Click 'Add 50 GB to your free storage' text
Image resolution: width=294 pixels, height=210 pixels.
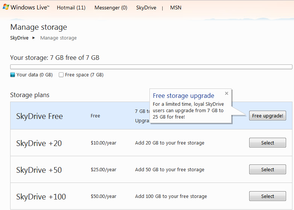tap(170, 169)
